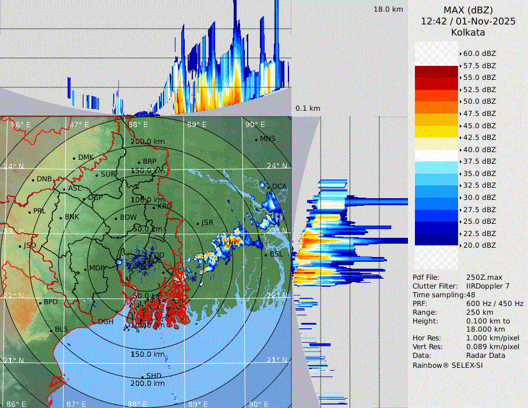Image resolution: width=528 pixels, height=408 pixels.
Task: Select the 20.0 dBZ legend label
Action: pos(479,245)
